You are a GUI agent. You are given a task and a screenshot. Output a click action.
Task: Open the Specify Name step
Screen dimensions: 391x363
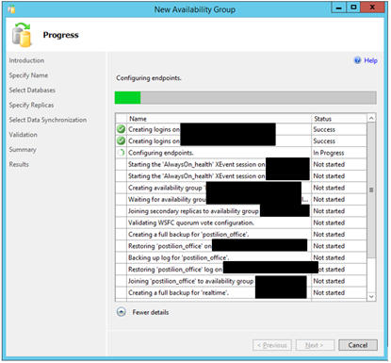(28, 75)
